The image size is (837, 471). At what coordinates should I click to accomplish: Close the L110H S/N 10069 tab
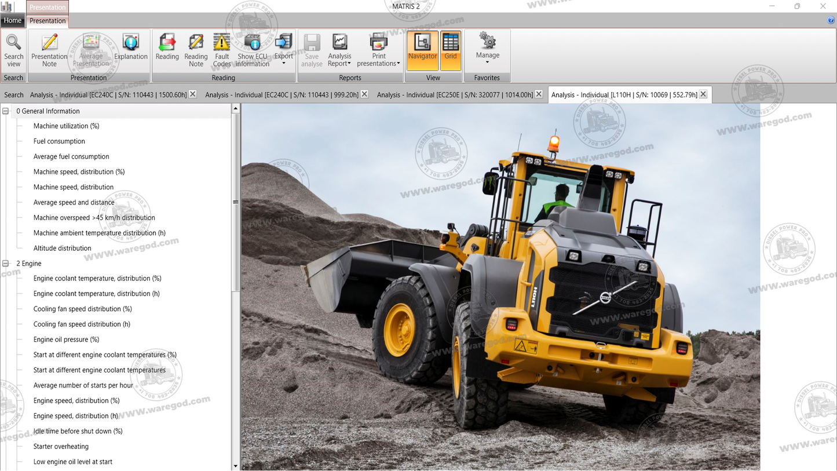703,94
